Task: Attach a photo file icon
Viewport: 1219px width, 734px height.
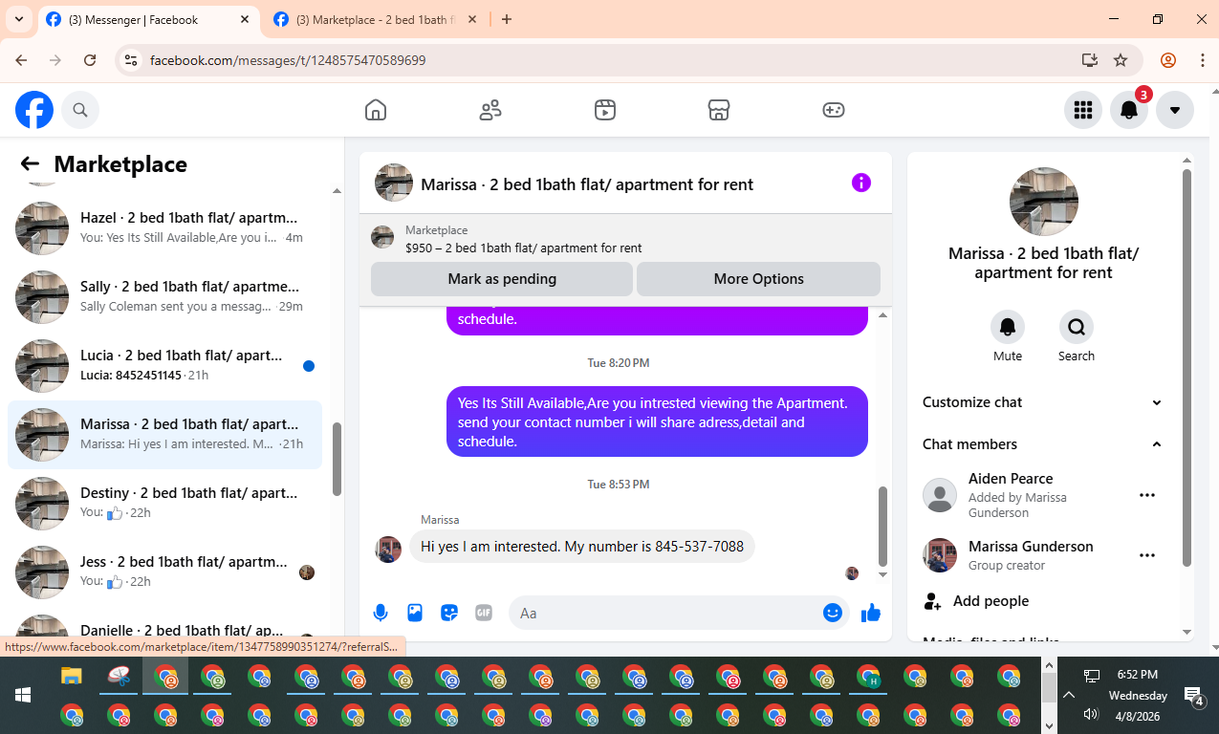Action: tap(415, 613)
